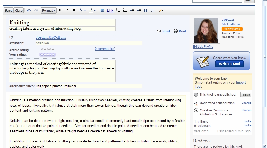This screenshot has height=148, width=267.
Task: Insert an image using picture icon
Action: 102,11
